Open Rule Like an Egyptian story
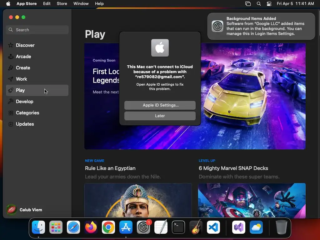The image size is (320, 240). click(x=110, y=168)
